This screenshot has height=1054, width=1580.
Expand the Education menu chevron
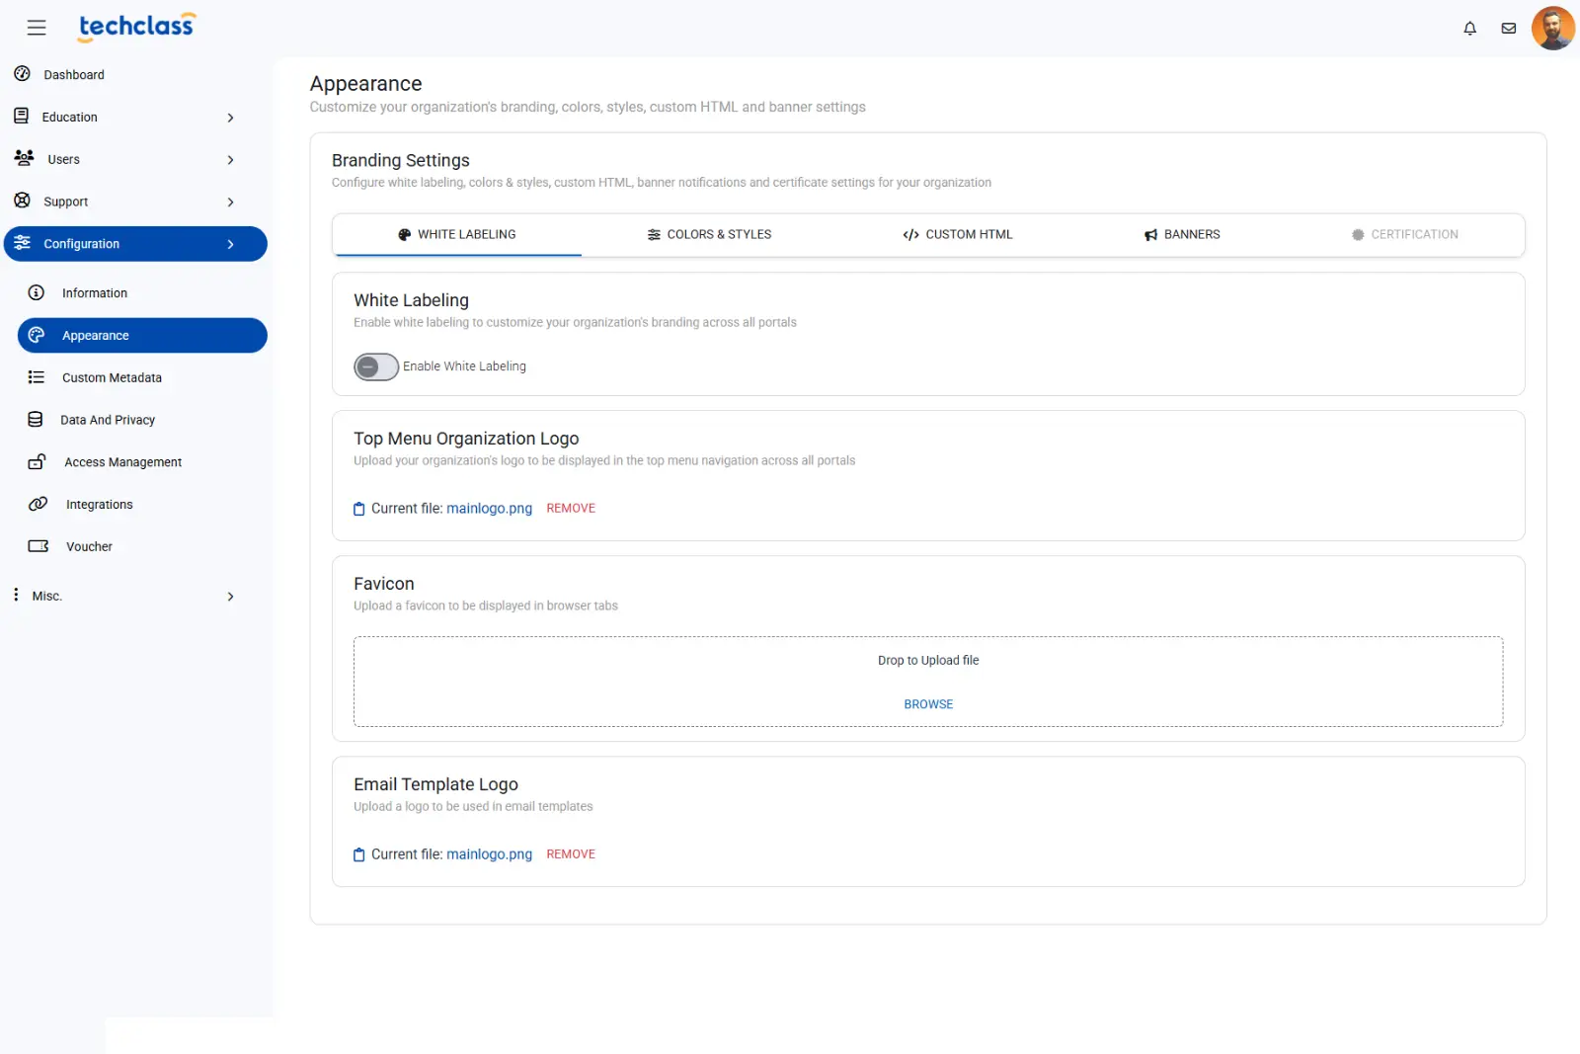point(230,118)
